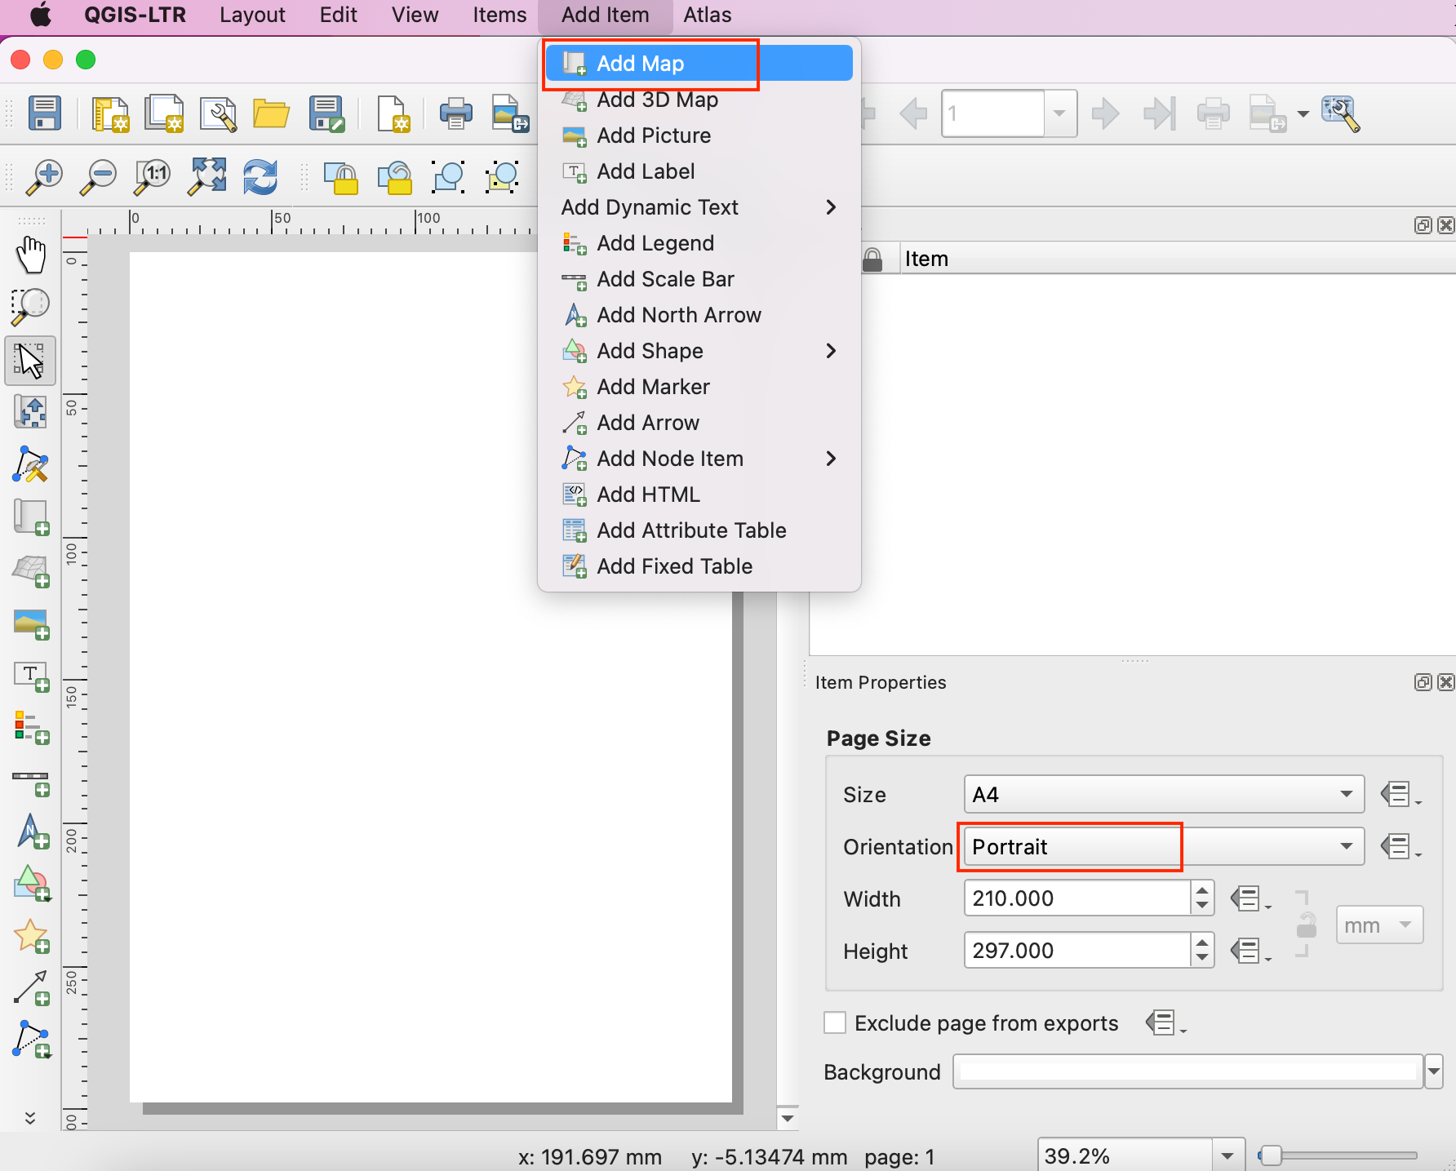1456x1171 pixels.
Task: Click the Add Legend tool in left toolbar
Action: click(x=32, y=728)
